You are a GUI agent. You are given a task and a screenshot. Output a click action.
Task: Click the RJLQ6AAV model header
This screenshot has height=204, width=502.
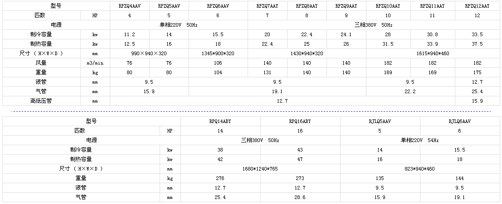pos(460,121)
